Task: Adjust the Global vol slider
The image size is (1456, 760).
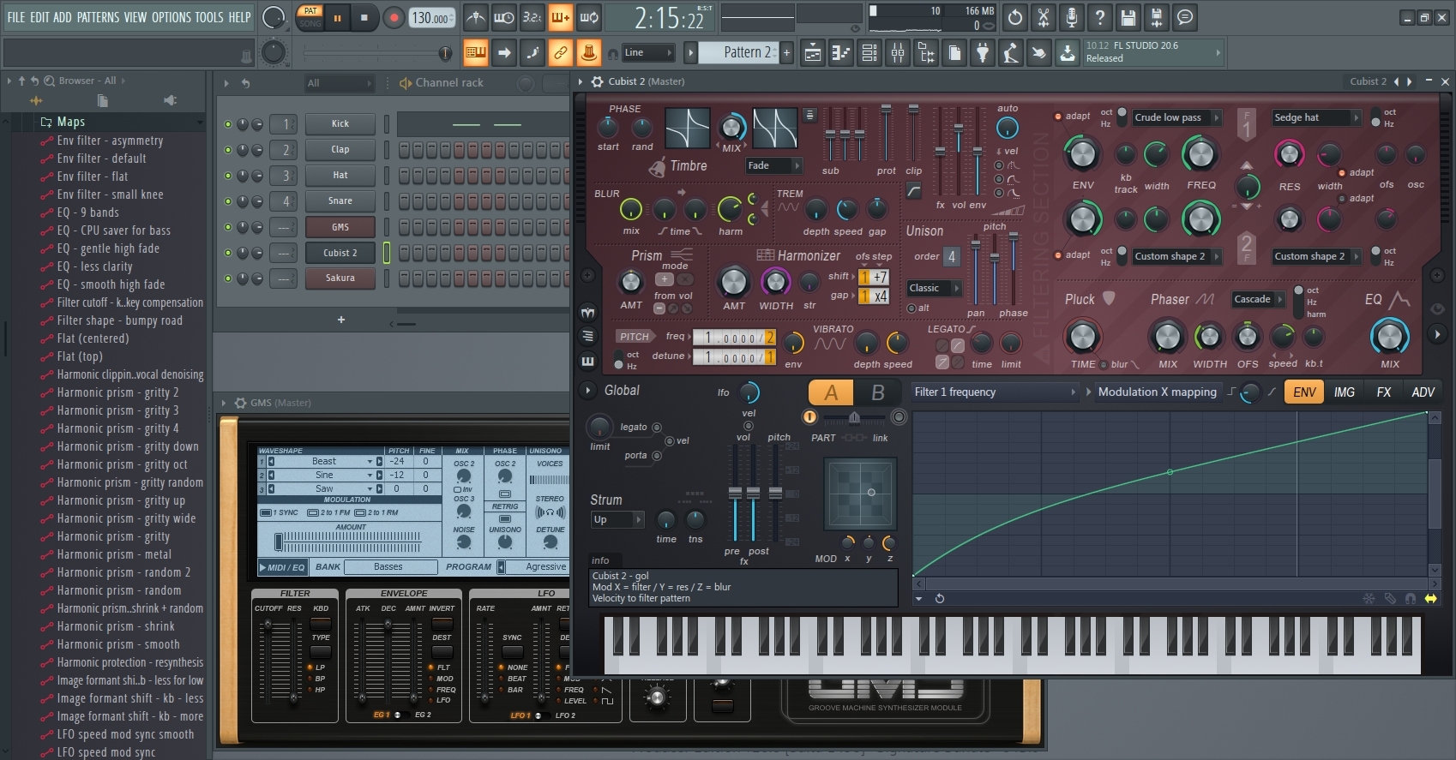Action: pos(735,493)
